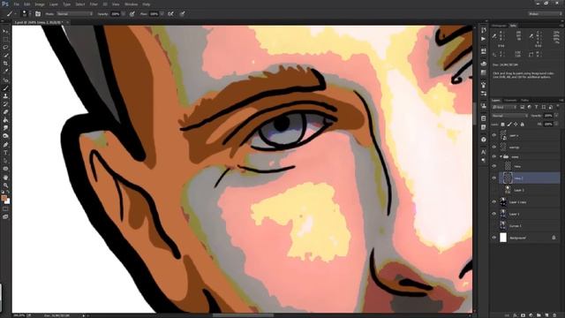Switch to the Paths tab
This screenshot has height=318, width=565.
click(524, 100)
